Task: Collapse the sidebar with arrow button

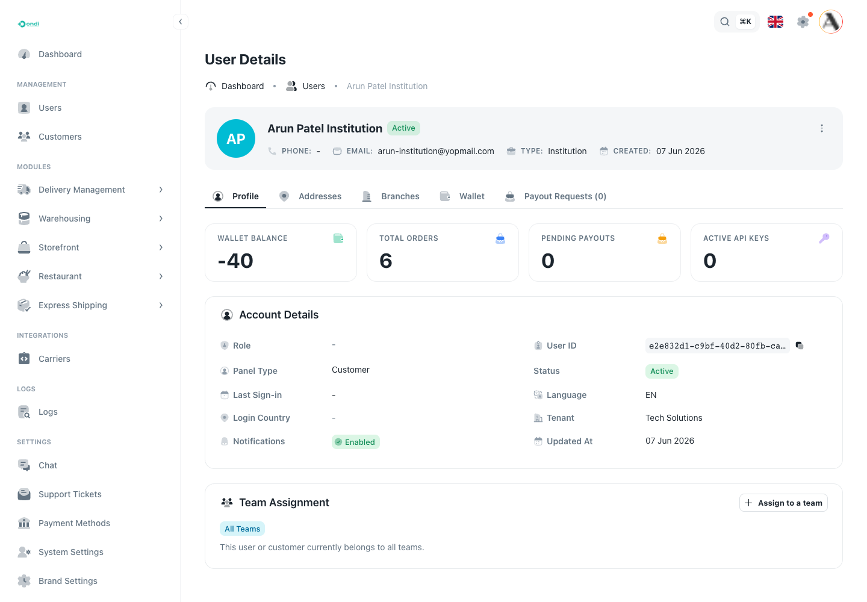Action: click(x=180, y=22)
